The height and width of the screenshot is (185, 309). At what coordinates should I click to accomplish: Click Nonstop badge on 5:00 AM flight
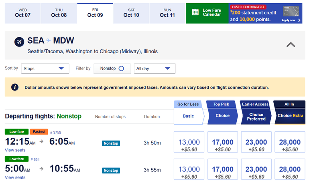tap(111, 171)
